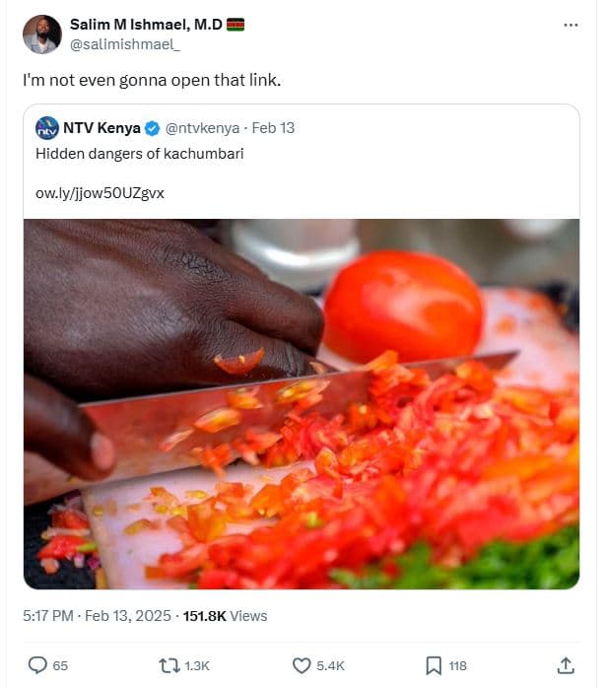Click NTV Kenya's blue verified badge
The image size is (610, 688).
[x=153, y=128]
